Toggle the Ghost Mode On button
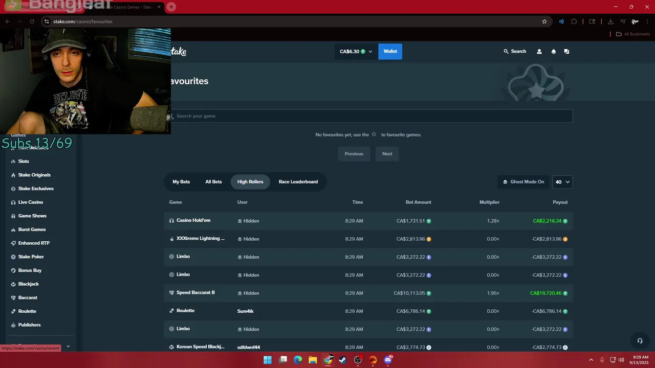 523,182
